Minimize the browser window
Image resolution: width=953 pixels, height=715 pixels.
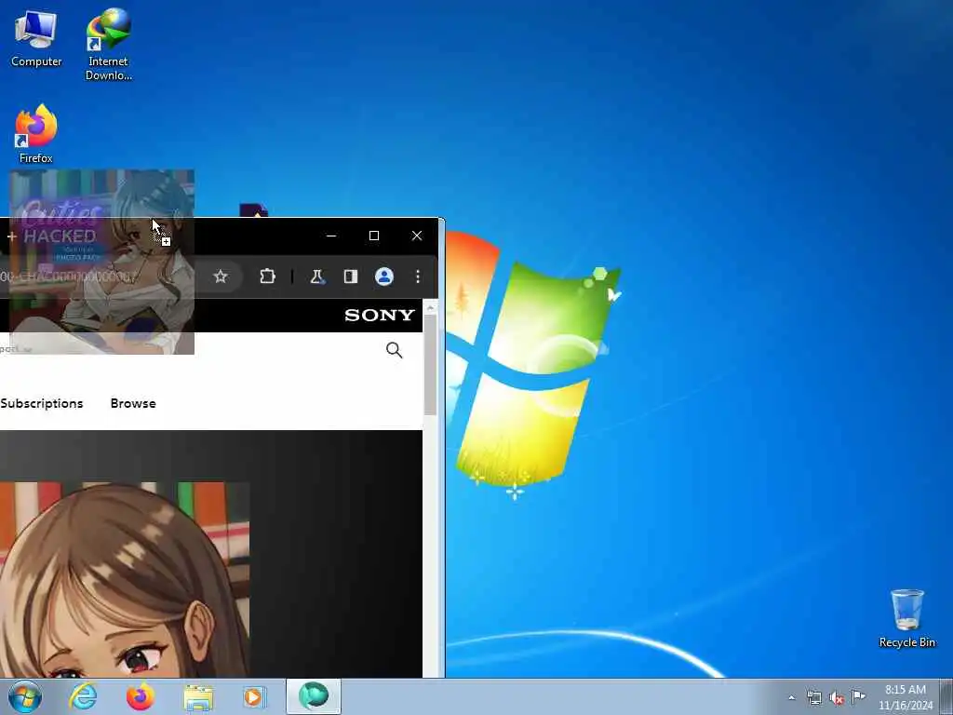[x=331, y=236]
